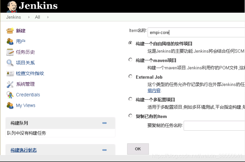Click the Credentials keys icon
Screen dimensions: 245x162
point(10,95)
